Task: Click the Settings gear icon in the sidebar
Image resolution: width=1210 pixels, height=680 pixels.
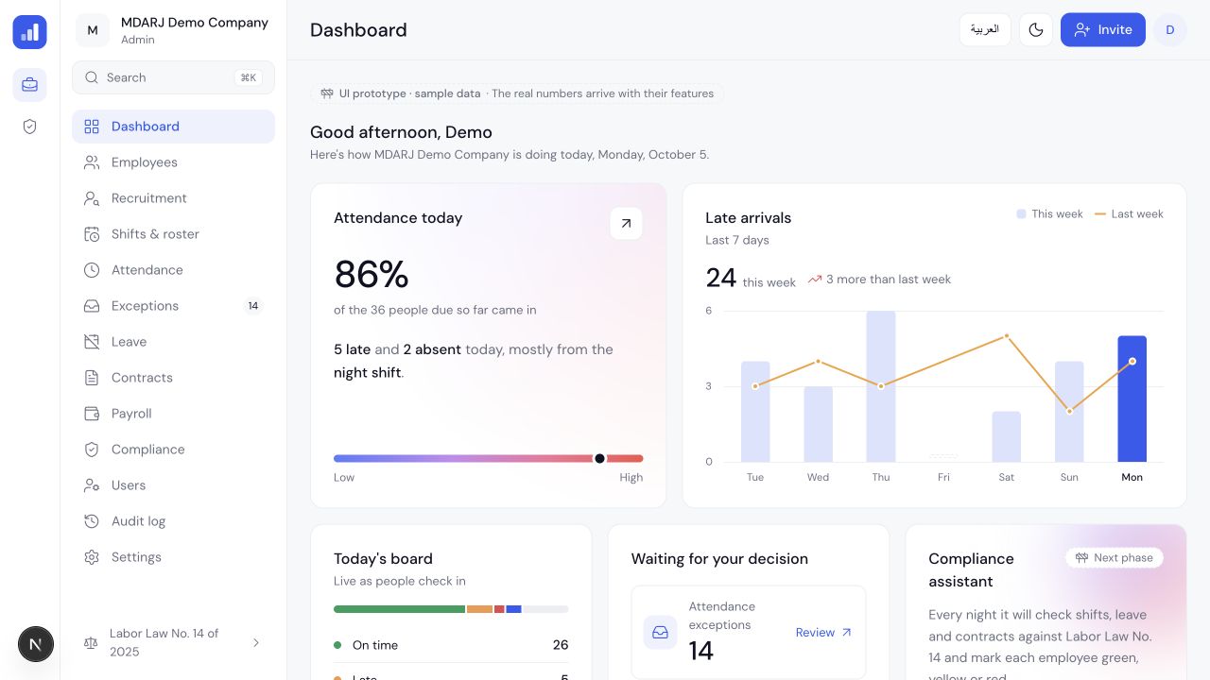Action: (92, 557)
